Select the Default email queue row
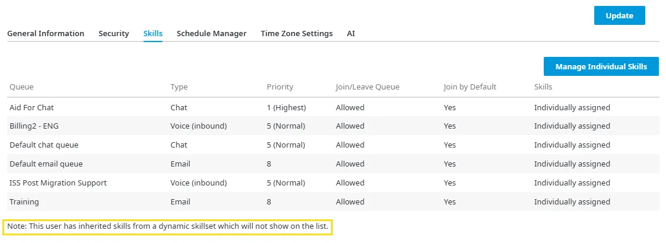666x243 pixels. pyautogui.click(x=333, y=164)
